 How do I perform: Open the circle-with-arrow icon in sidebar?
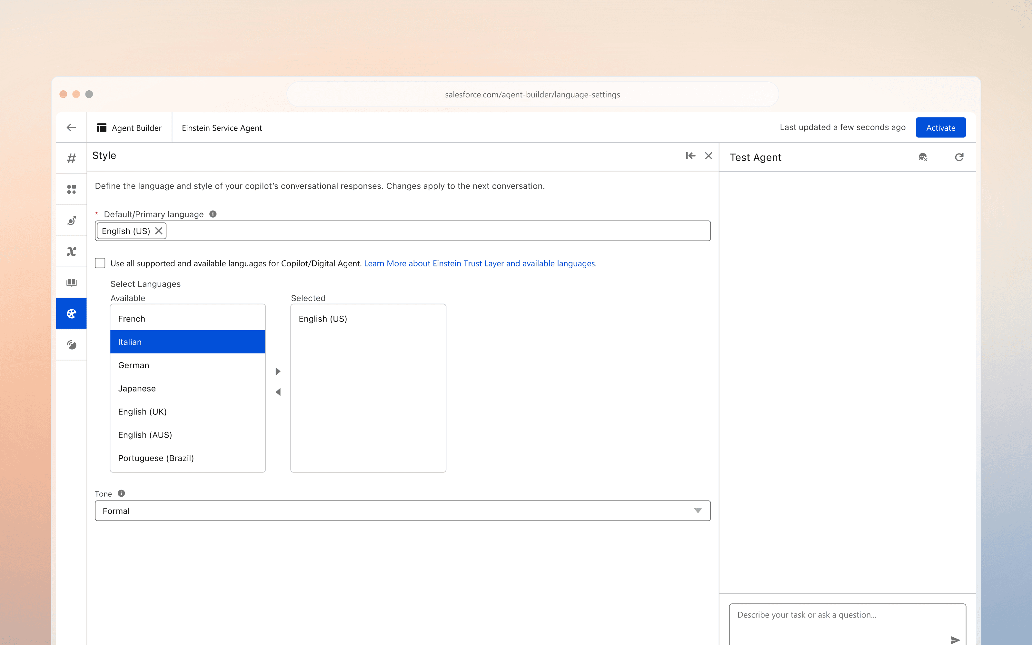tap(71, 221)
